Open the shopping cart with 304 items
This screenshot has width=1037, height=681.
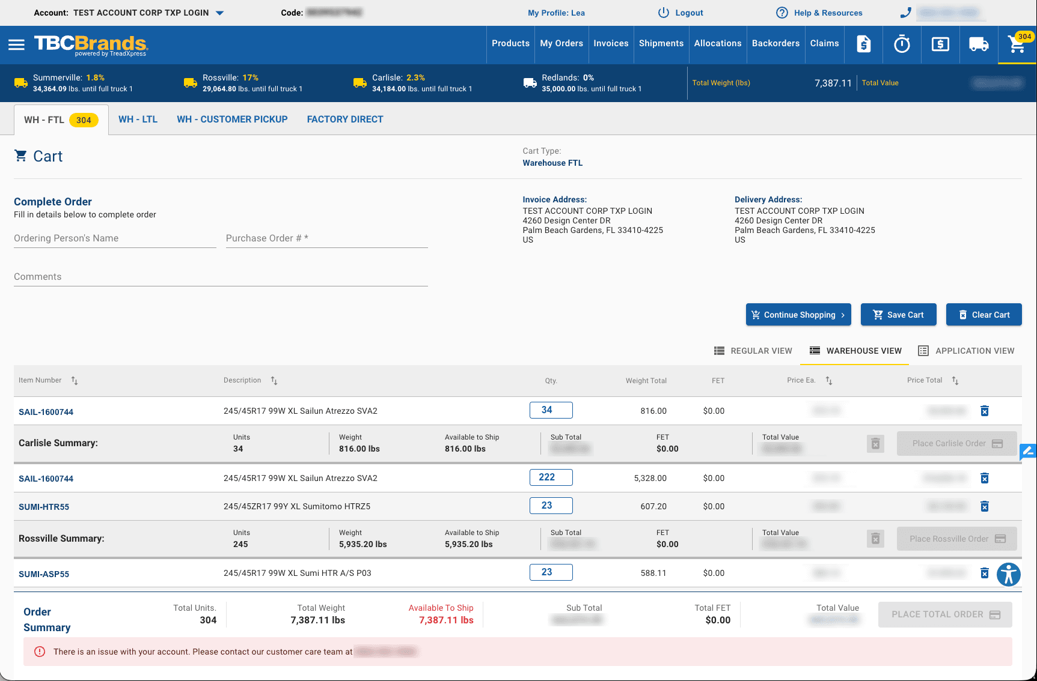pos(1017,43)
